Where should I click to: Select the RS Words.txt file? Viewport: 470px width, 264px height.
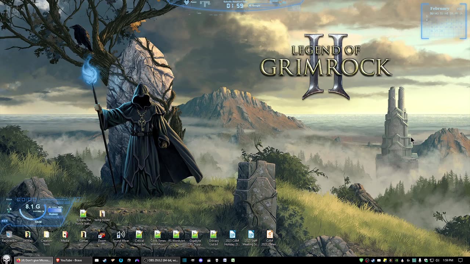pyautogui.click(x=177, y=236)
